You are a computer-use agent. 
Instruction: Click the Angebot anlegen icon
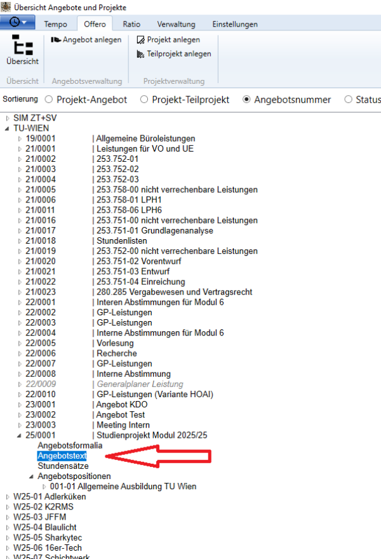56,40
